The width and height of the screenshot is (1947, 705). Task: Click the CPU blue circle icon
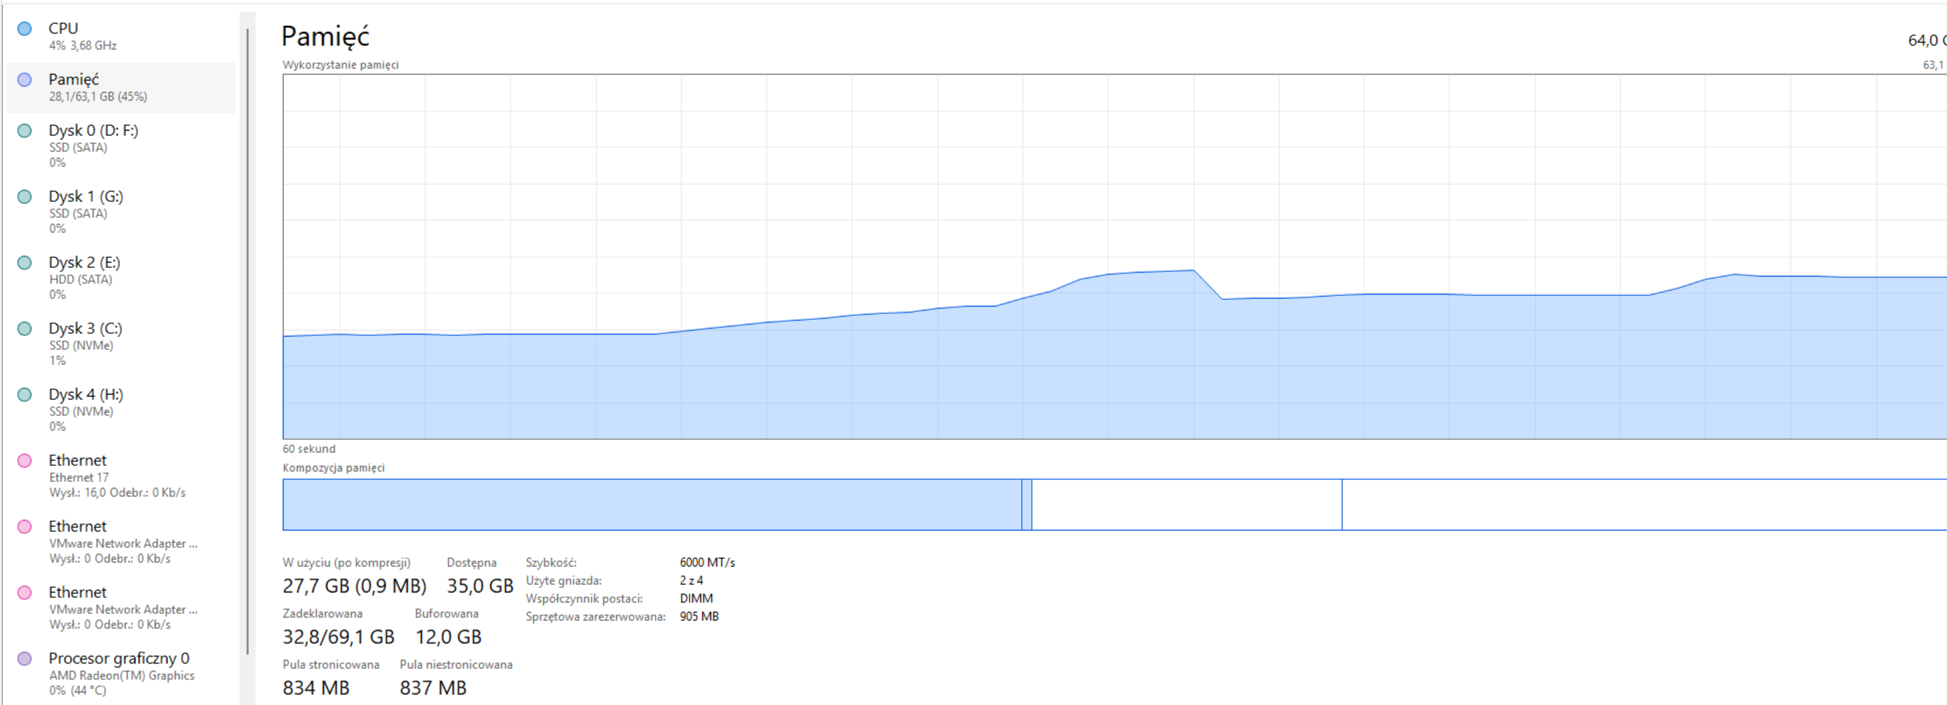tap(24, 29)
